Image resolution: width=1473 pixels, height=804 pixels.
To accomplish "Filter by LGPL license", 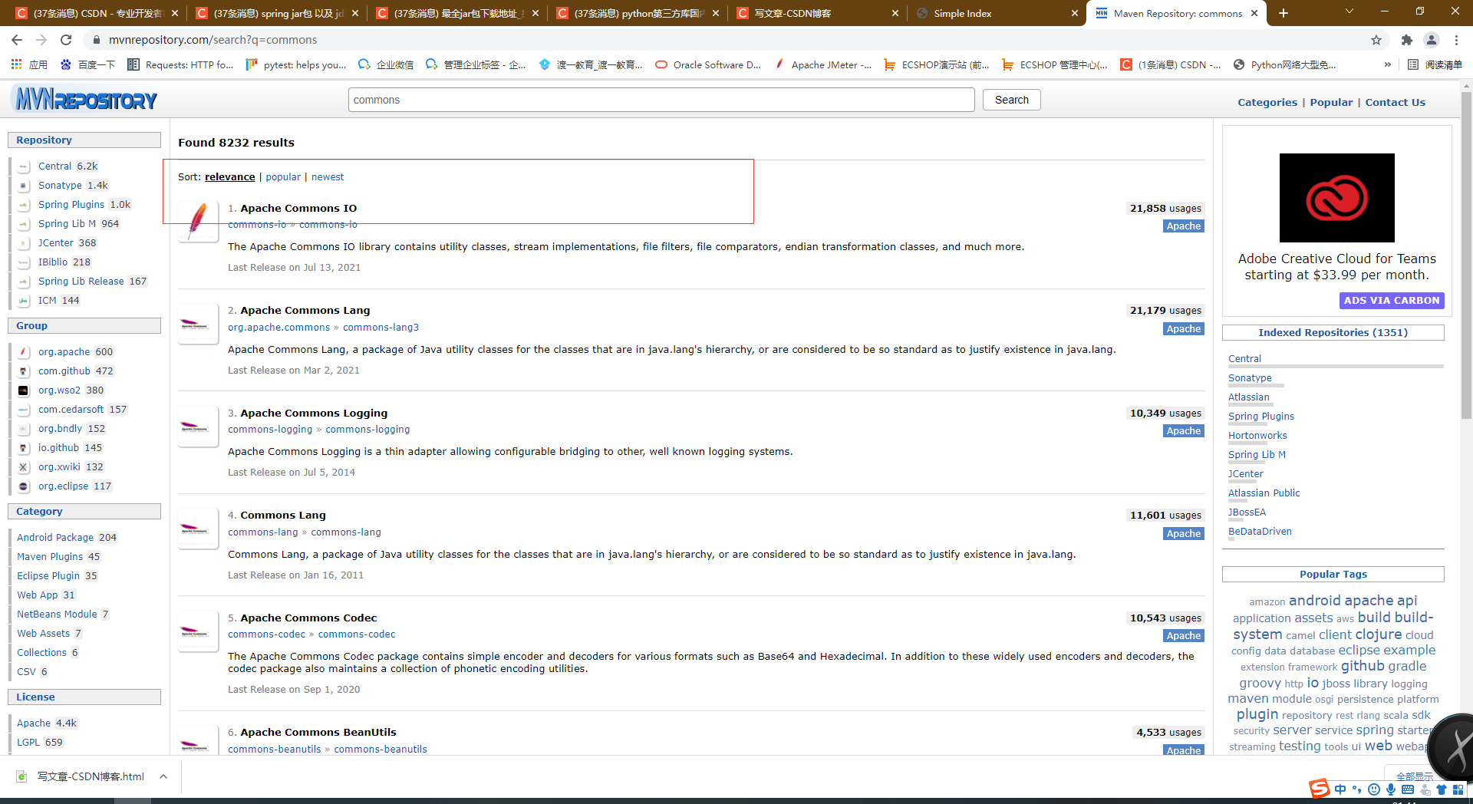I will click(x=28, y=743).
